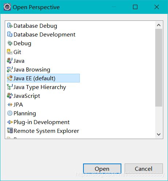Click the Database Development cylinder icon

pyautogui.click(x=10, y=34)
